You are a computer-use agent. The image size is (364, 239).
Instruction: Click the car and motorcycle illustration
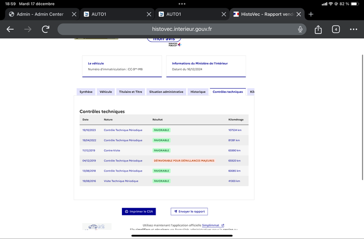pyautogui.click(x=97, y=226)
